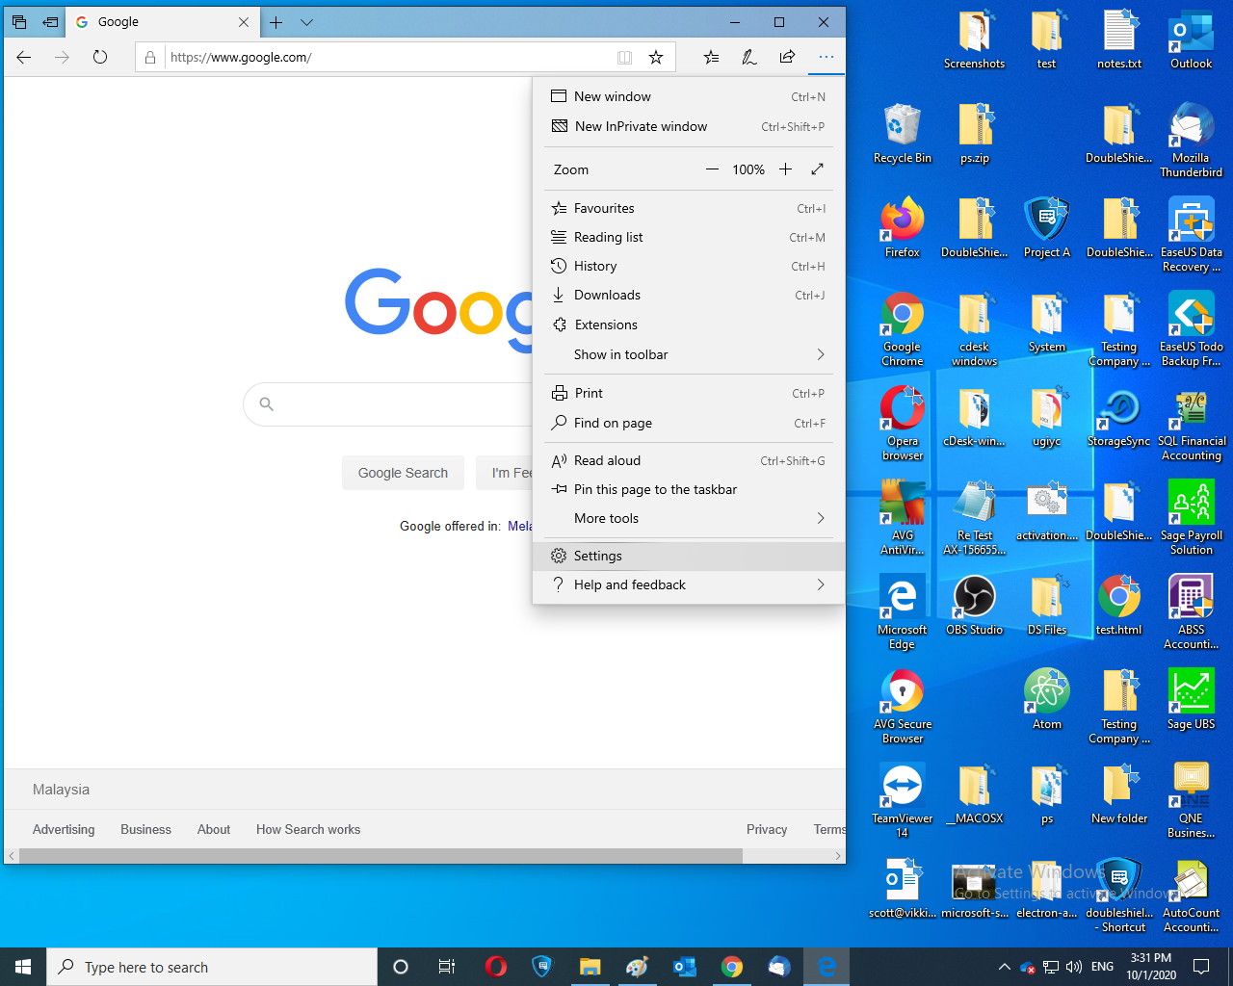Open Reading list menu entry
This screenshot has width=1233, height=986.
tap(689, 237)
